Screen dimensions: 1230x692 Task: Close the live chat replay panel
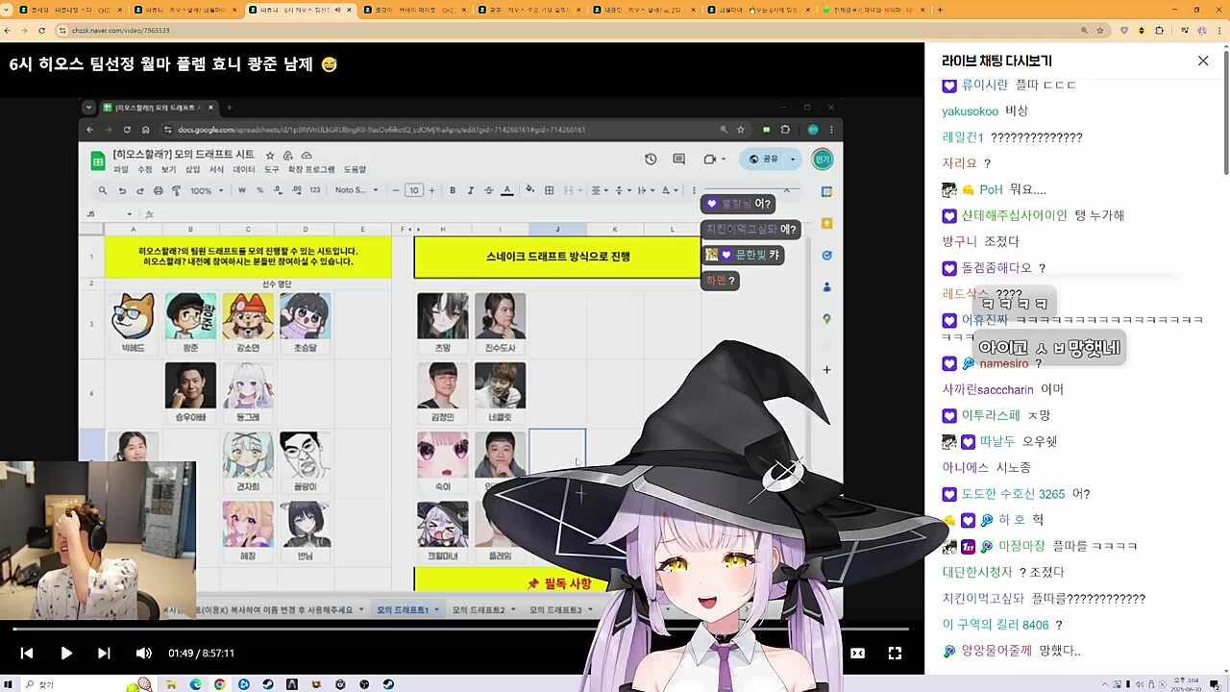click(1203, 61)
